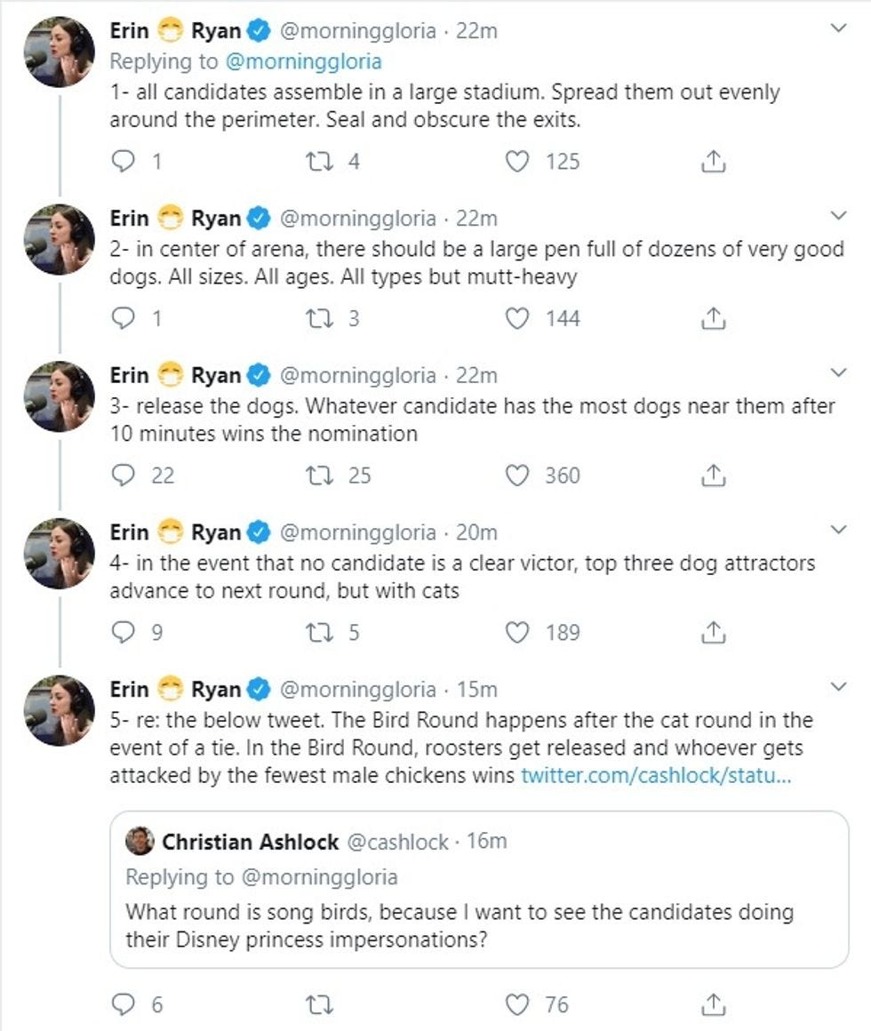The image size is (871, 1031).
Task: Open options chevron on the 15m tweet
Action: [837, 687]
